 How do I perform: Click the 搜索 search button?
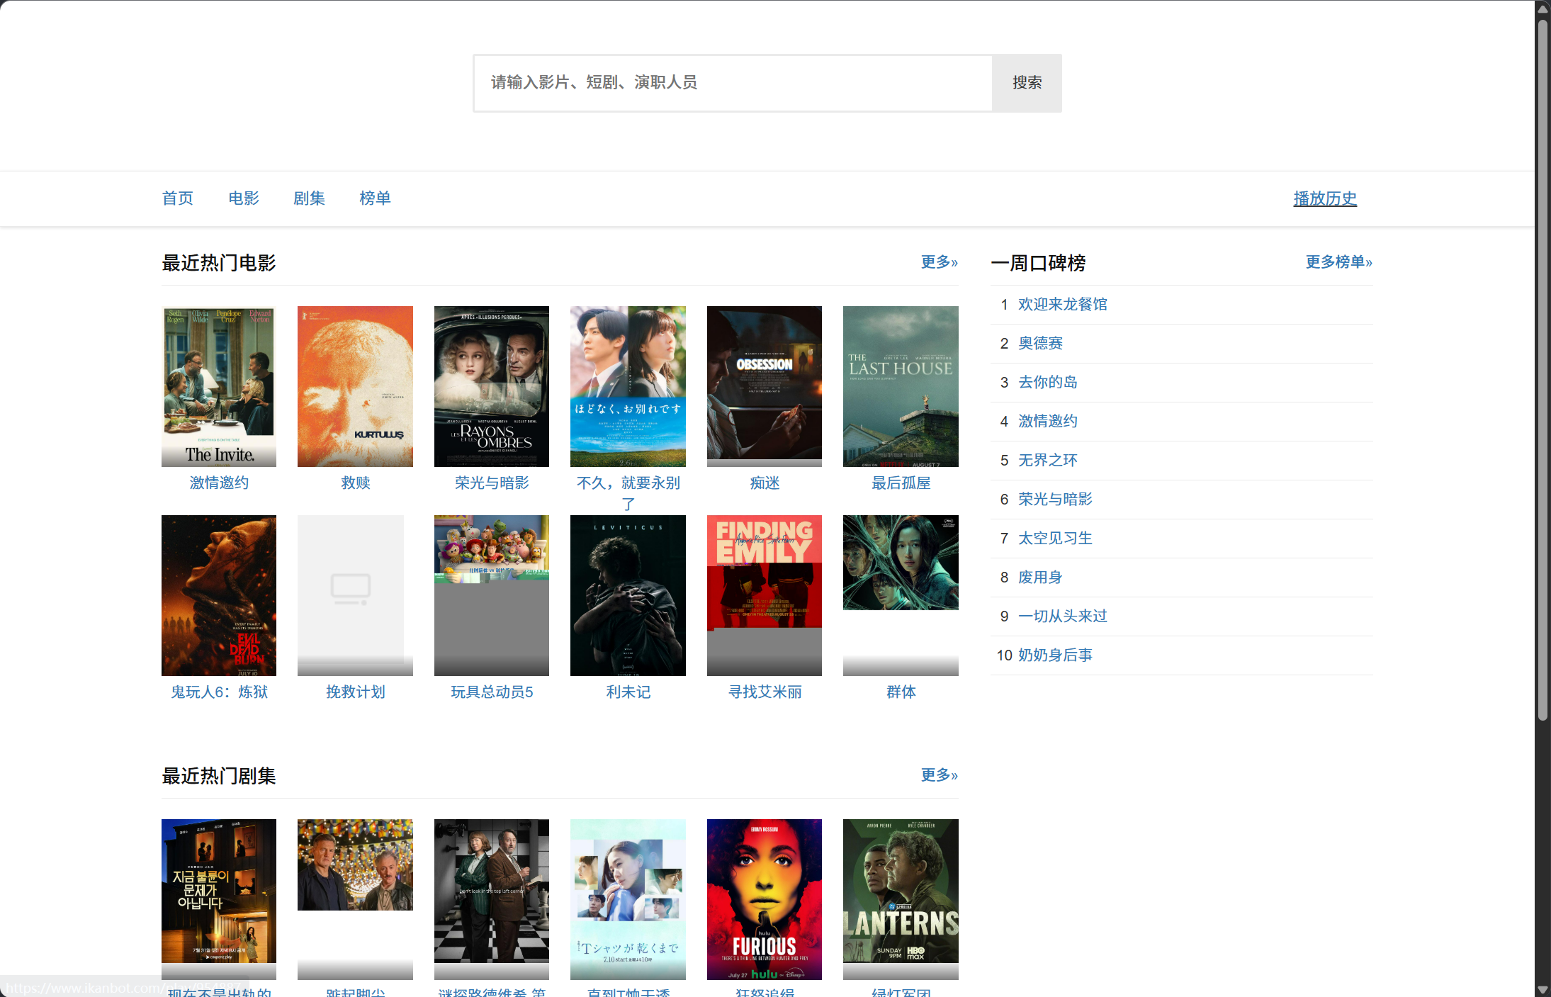pyautogui.click(x=1027, y=83)
